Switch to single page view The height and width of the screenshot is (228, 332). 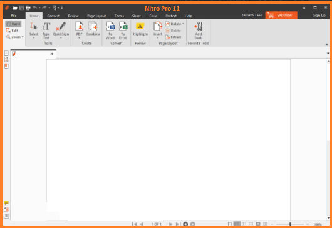[x=230, y=224]
